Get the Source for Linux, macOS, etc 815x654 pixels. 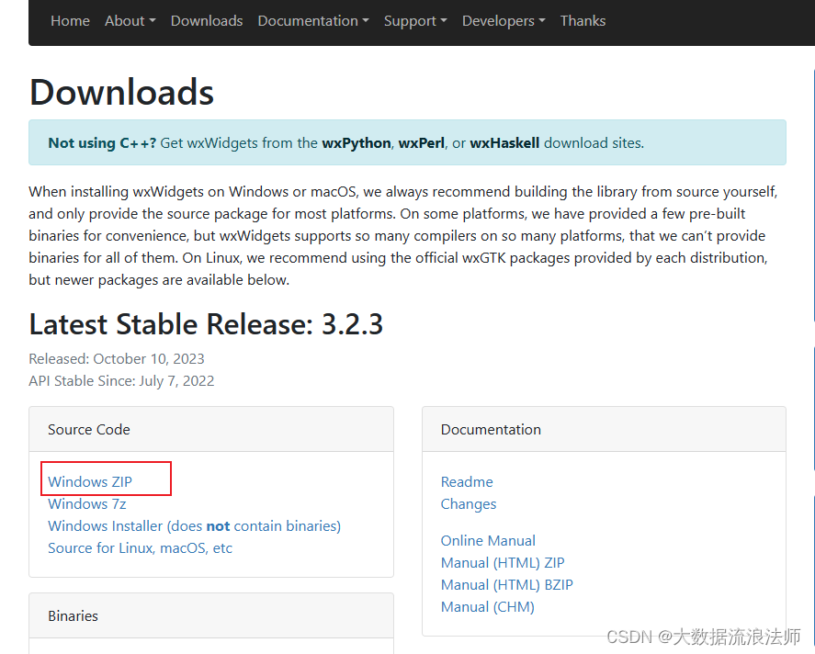tap(139, 547)
